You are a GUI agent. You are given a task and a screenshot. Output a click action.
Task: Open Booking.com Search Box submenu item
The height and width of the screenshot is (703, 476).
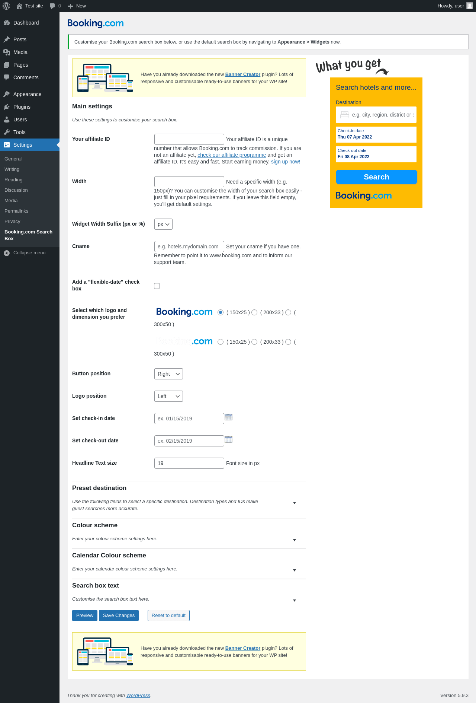click(29, 235)
